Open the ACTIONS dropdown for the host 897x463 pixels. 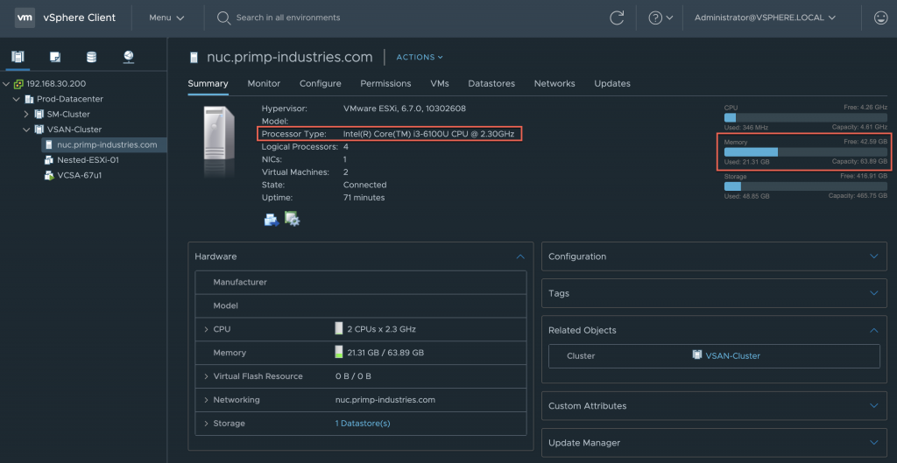coord(420,58)
